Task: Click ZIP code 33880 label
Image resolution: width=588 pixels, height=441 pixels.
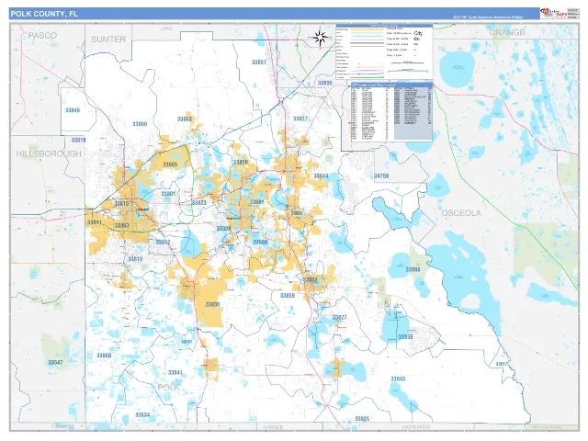Action: point(223,229)
